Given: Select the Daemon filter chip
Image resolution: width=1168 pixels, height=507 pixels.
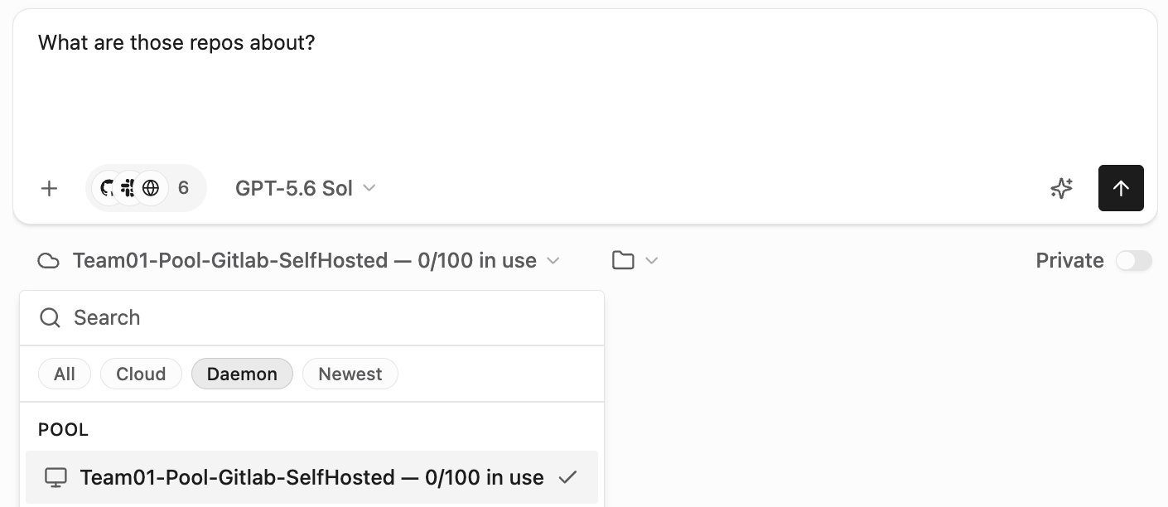Looking at the screenshot, I should [x=242, y=374].
